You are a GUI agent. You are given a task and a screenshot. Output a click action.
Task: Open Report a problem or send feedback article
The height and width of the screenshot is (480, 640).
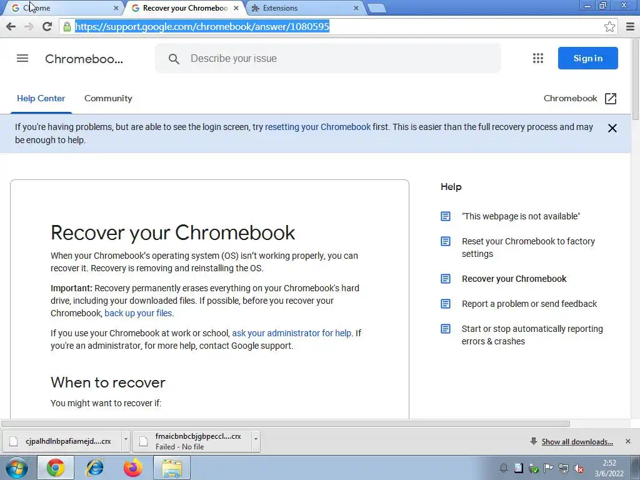[529, 304]
